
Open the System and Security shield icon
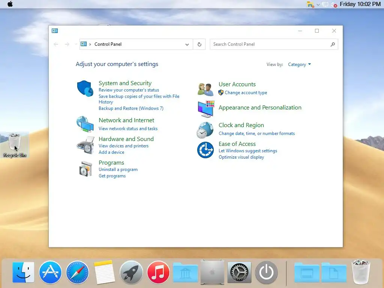[x=85, y=88]
